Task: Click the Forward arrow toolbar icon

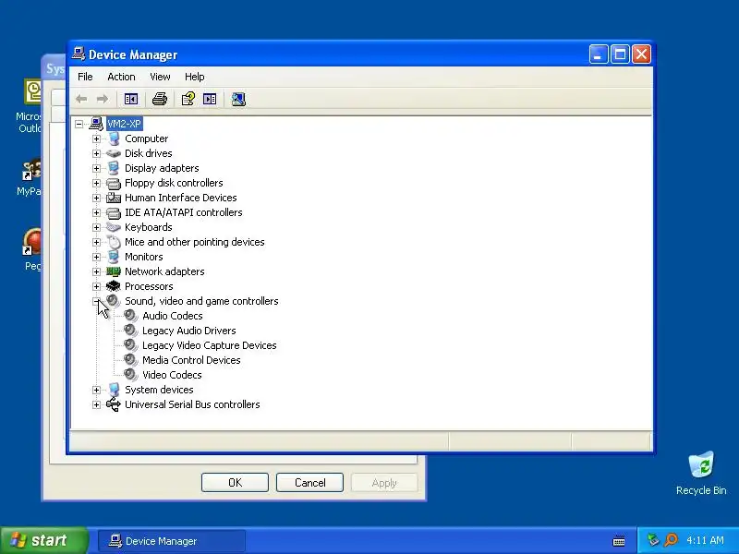Action: pos(103,99)
